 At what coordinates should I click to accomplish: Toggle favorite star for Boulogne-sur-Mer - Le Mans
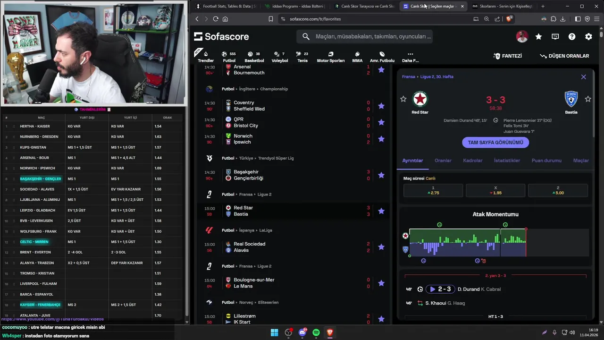tap(381, 283)
